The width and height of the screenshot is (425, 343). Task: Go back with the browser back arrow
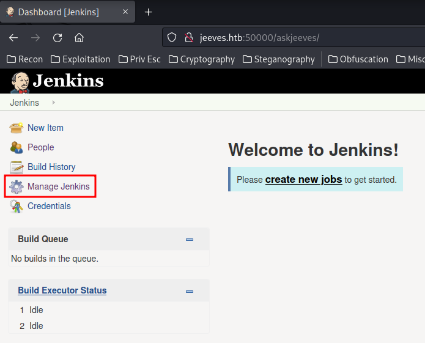click(13, 38)
